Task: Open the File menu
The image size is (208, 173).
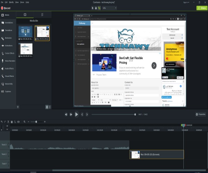Action: coord(2,2)
